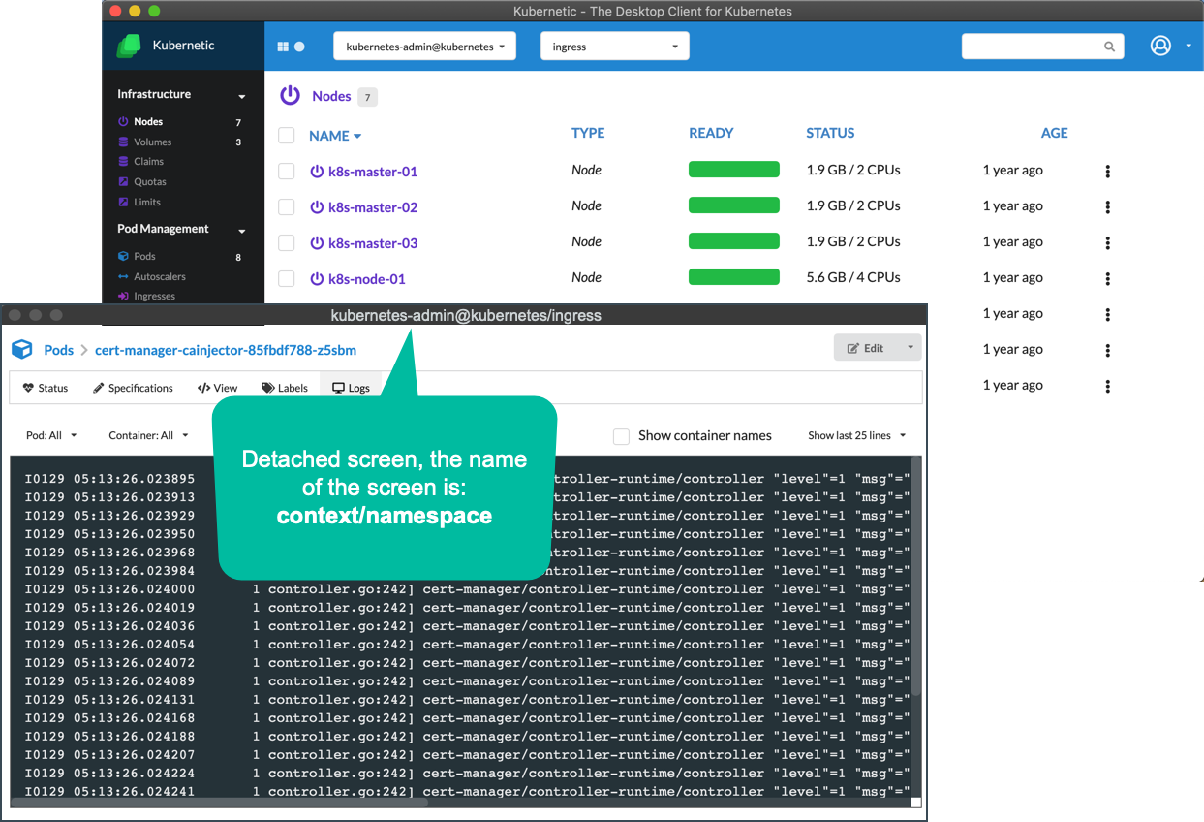Switch to the Labels tab

click(285, 388)
